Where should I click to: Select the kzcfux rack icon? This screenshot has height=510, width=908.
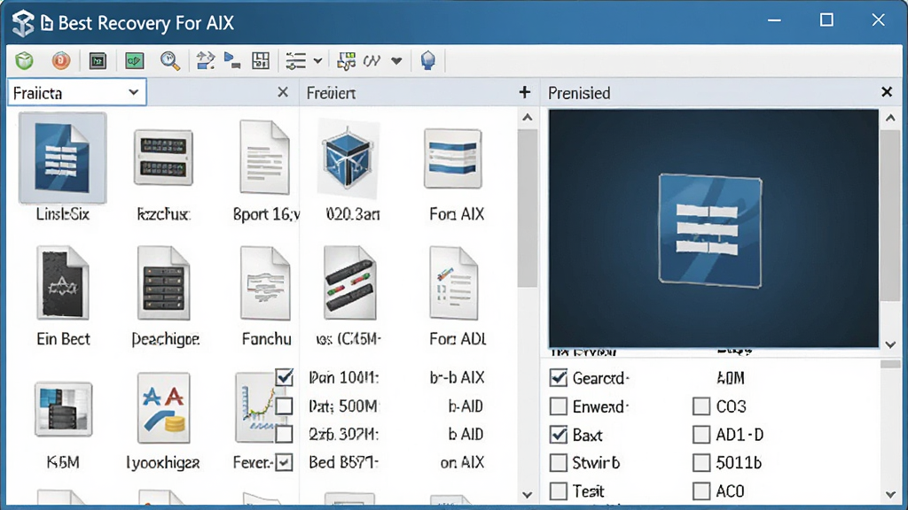tap(163, 157)
